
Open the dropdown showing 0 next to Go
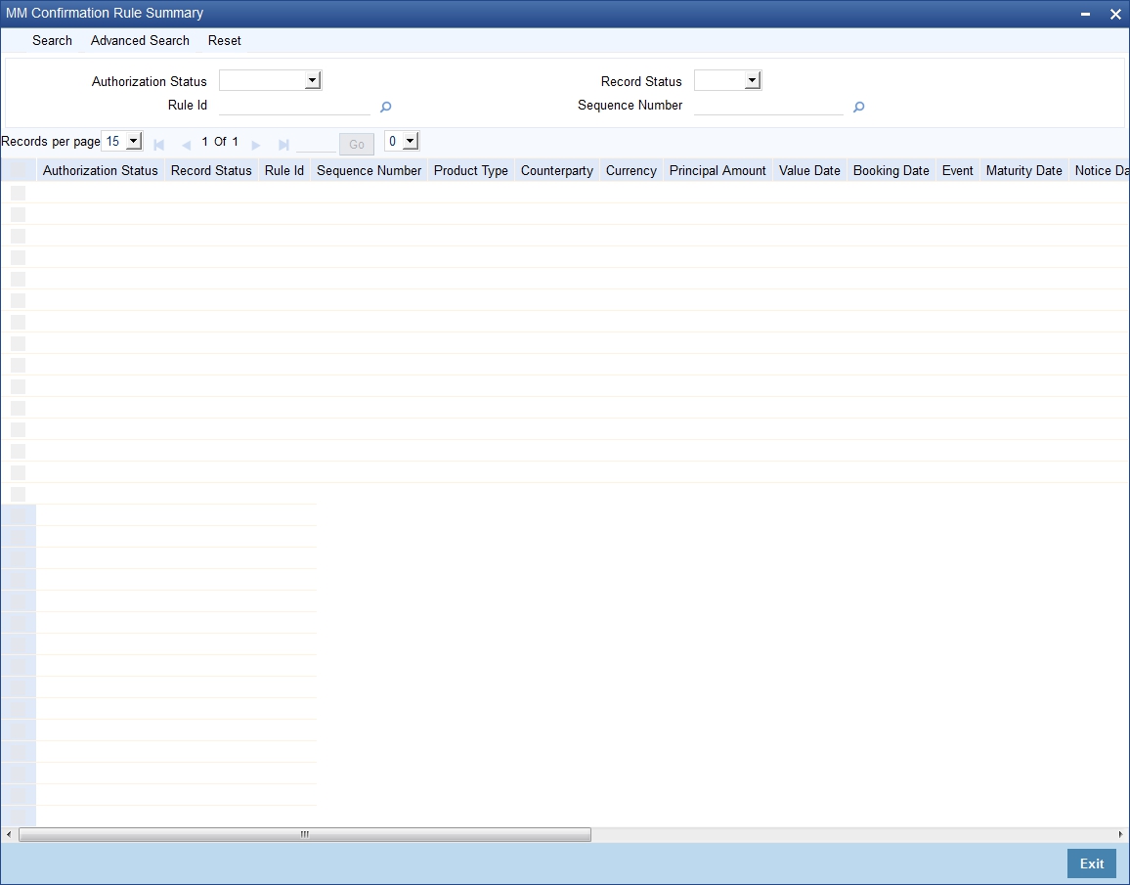402,141
